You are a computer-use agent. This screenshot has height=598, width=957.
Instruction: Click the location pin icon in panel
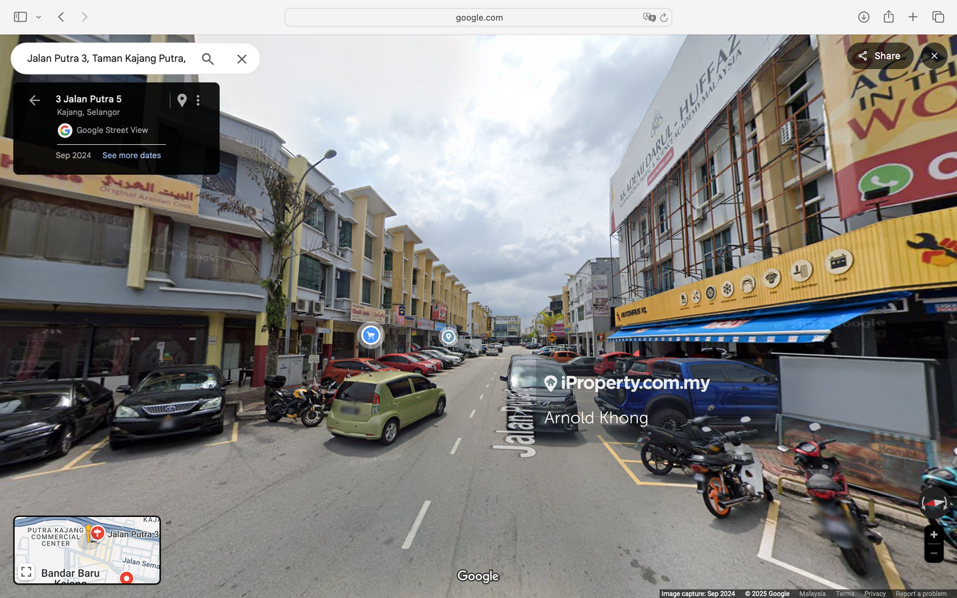182,100
